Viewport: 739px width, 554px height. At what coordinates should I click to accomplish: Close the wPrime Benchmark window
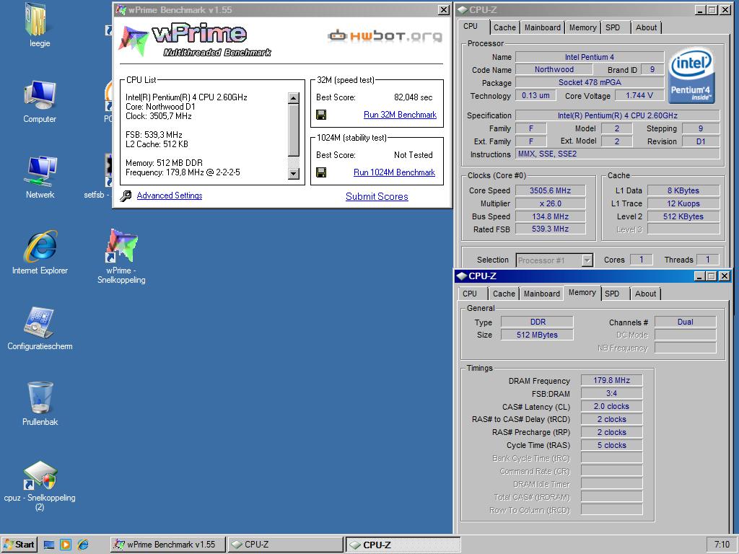click(444, 10)
